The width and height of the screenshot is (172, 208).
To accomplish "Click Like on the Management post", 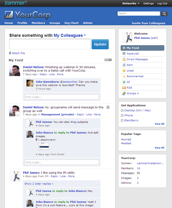I will click(x=89, y=114).
